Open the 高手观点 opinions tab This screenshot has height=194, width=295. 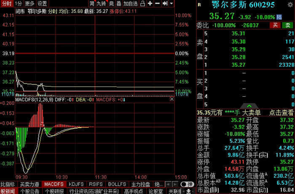pos(134,191)
